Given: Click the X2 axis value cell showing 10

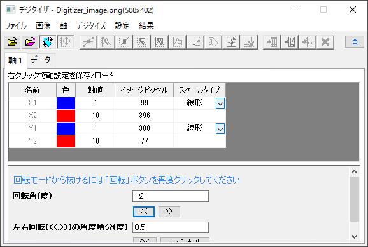Looking at the screenshot, I should point(95,116).
